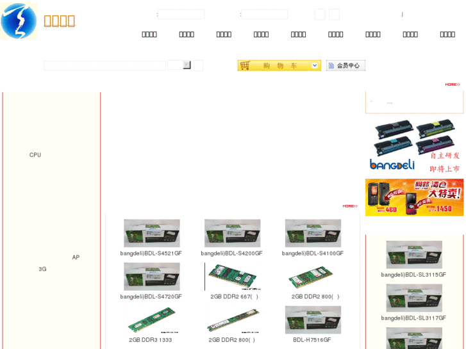Open the orange phone clearance sale banner
Viewport: 466px width, 349px height.
pos(414,197)
